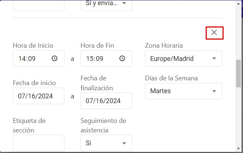The width and height of the screenshot is (243, 153).
Task: Click the scrollbar down arrow
Action: 238,149
